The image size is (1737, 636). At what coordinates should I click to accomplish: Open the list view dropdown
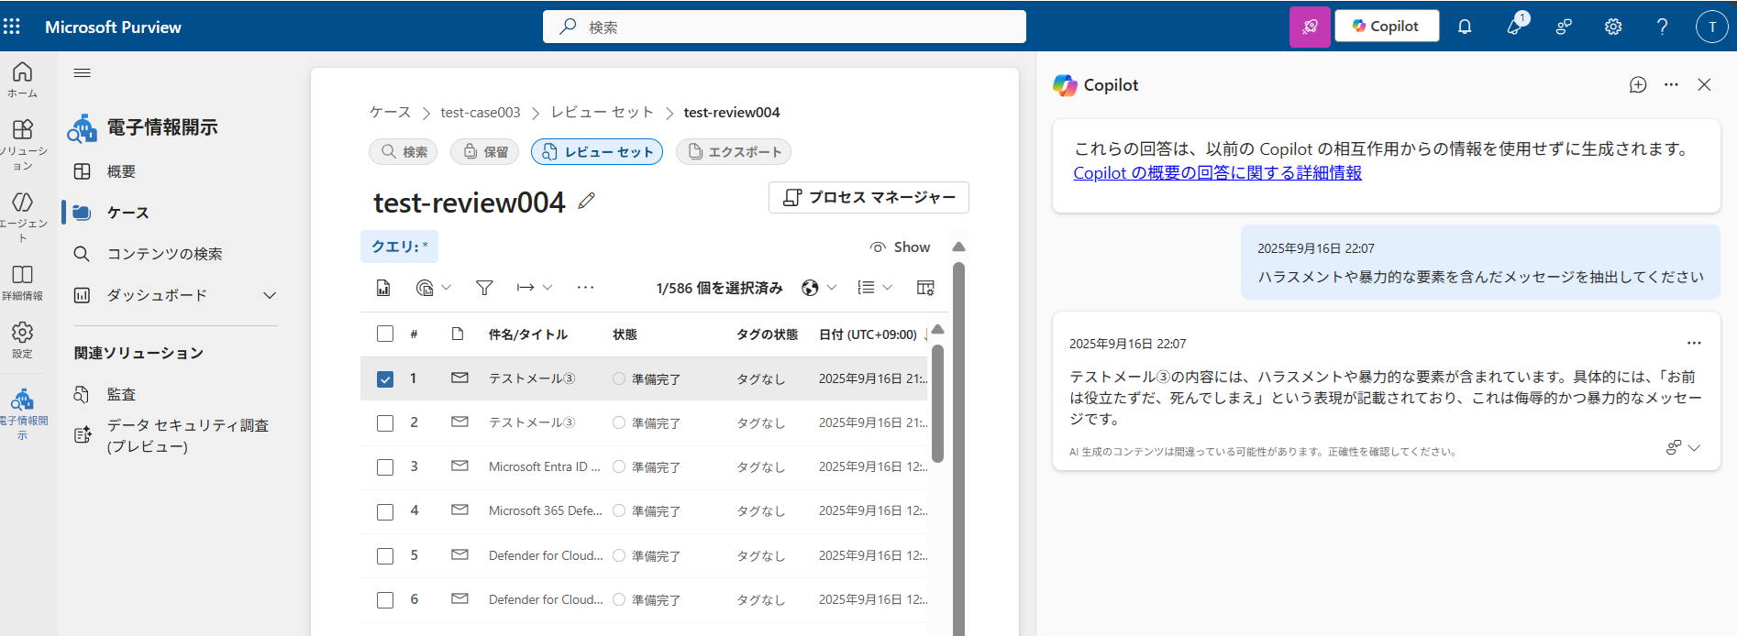pyautogui.click(x=875, y=288)
